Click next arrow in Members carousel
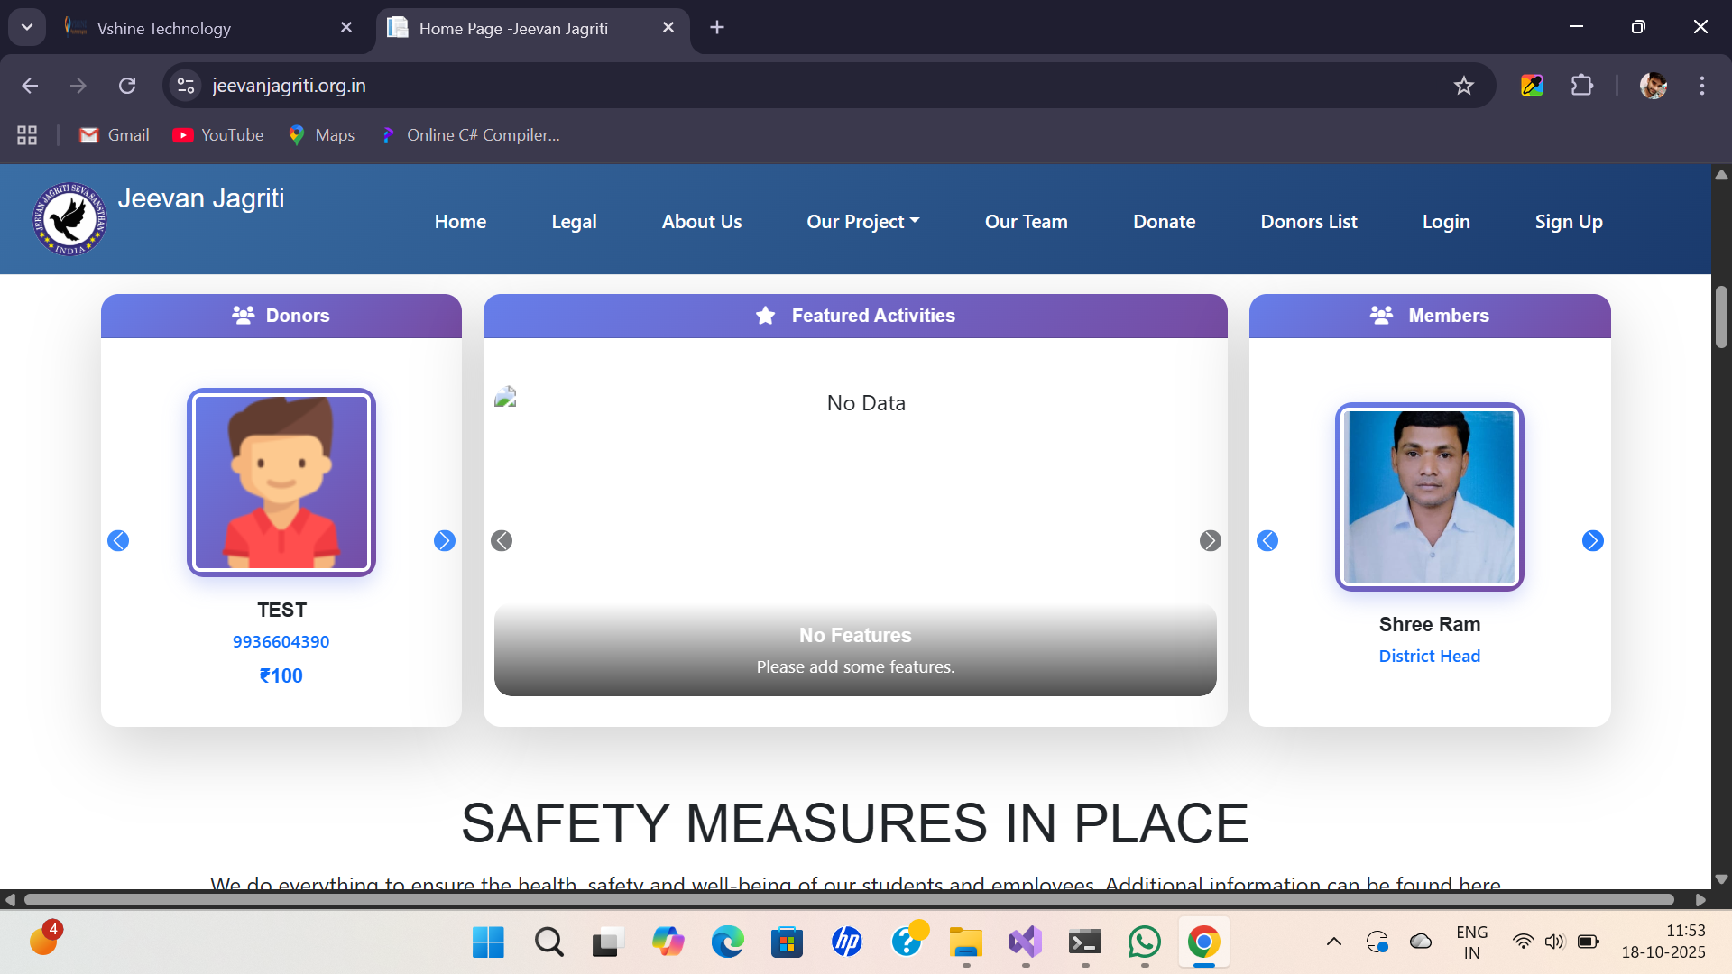 point(1592,540)
